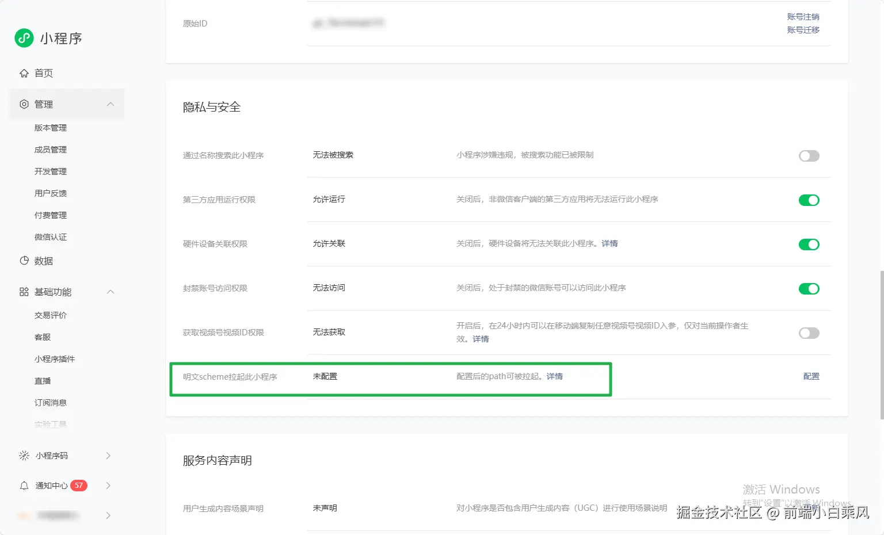Click the 账号迁移 link
The width and height of the screenshot is (884, 535).
(x=803, y=30)
